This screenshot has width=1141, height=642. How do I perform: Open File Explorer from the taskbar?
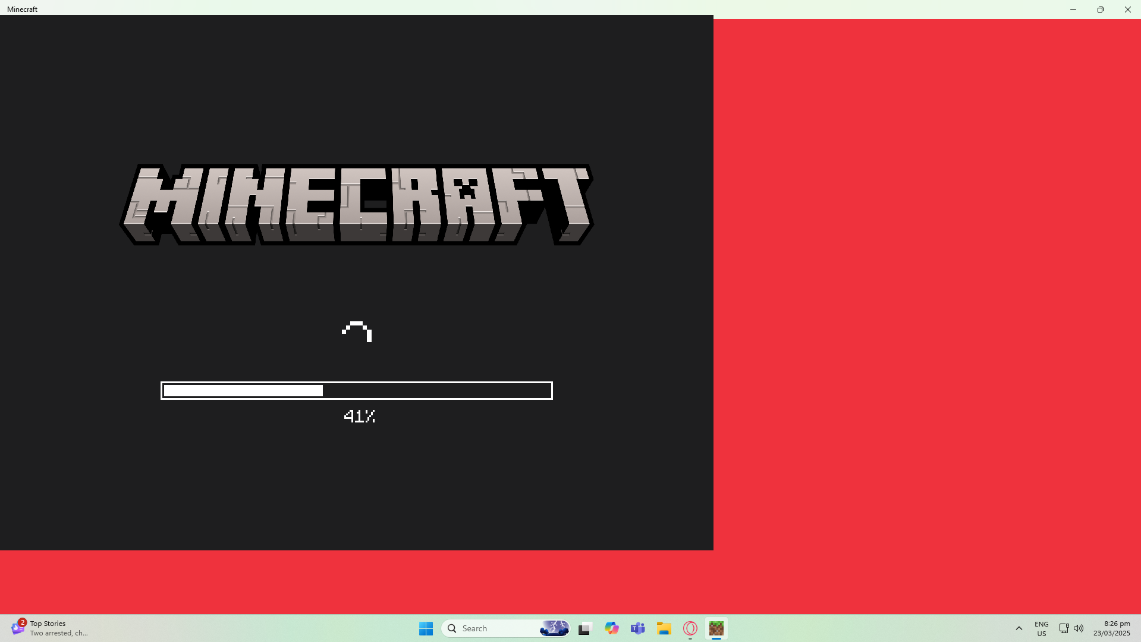(x=664, y=628)
